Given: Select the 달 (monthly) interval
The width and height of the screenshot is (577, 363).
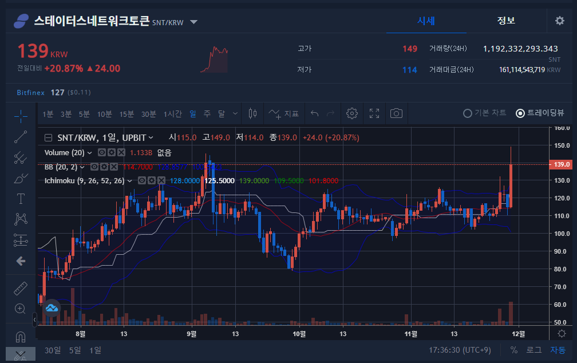Looking at the screenshot, I should pyautogui.click(x=221, y=114).
